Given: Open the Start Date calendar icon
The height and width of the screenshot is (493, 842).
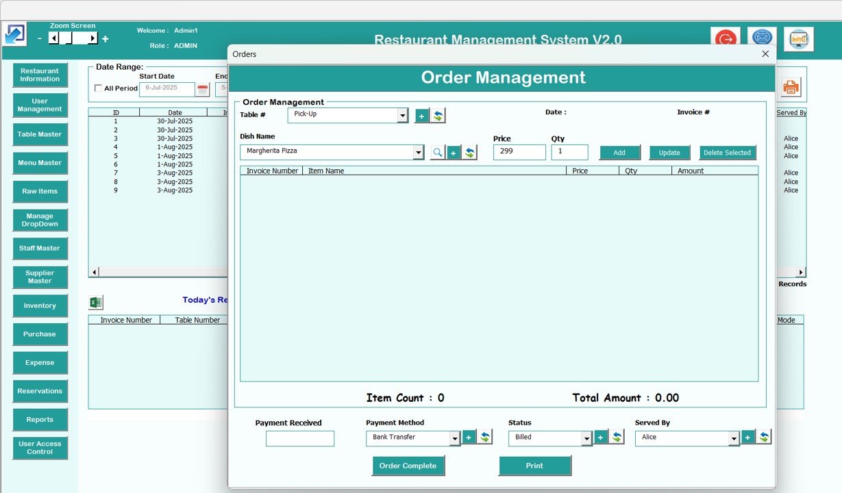Looking at the screenshot, I should coord(203,89).
